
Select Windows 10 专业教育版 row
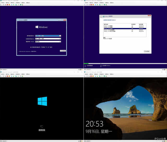(125, 30)
